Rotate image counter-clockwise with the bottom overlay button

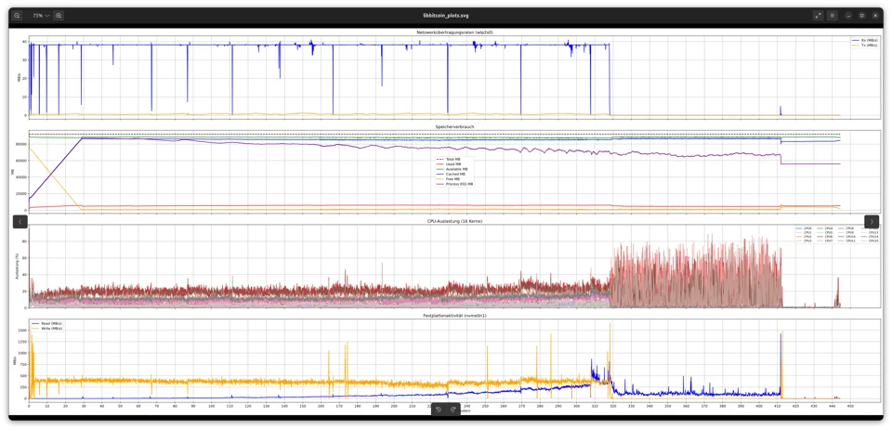[439, 409]
